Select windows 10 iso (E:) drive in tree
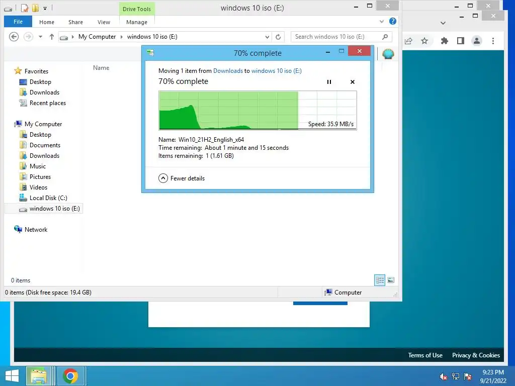 (x=44, y=209)
